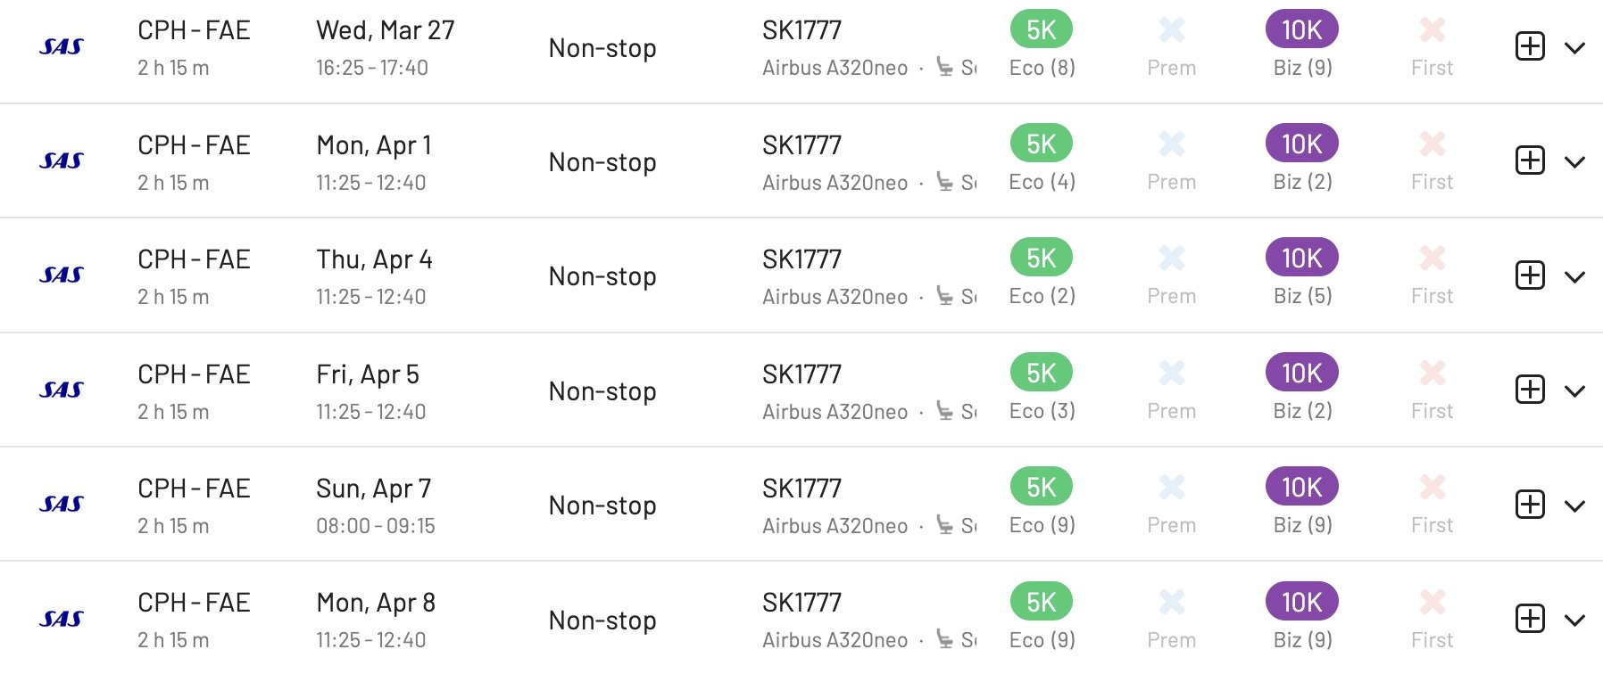Click the plus icon on Mon, Apr 8 row
This screenshot has width=1603, height=674.
[x=1530, y=618]
